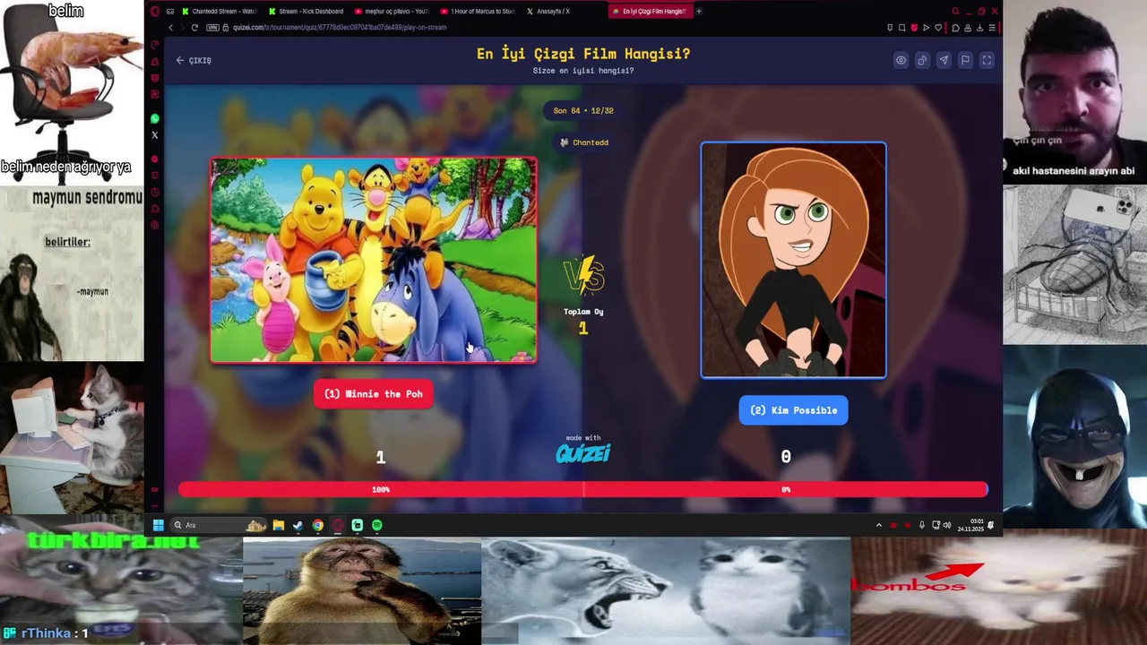Open File Explorer from the taskbar
The height and width of the screenshot is (645, 1147).
(x=279, y=525)
